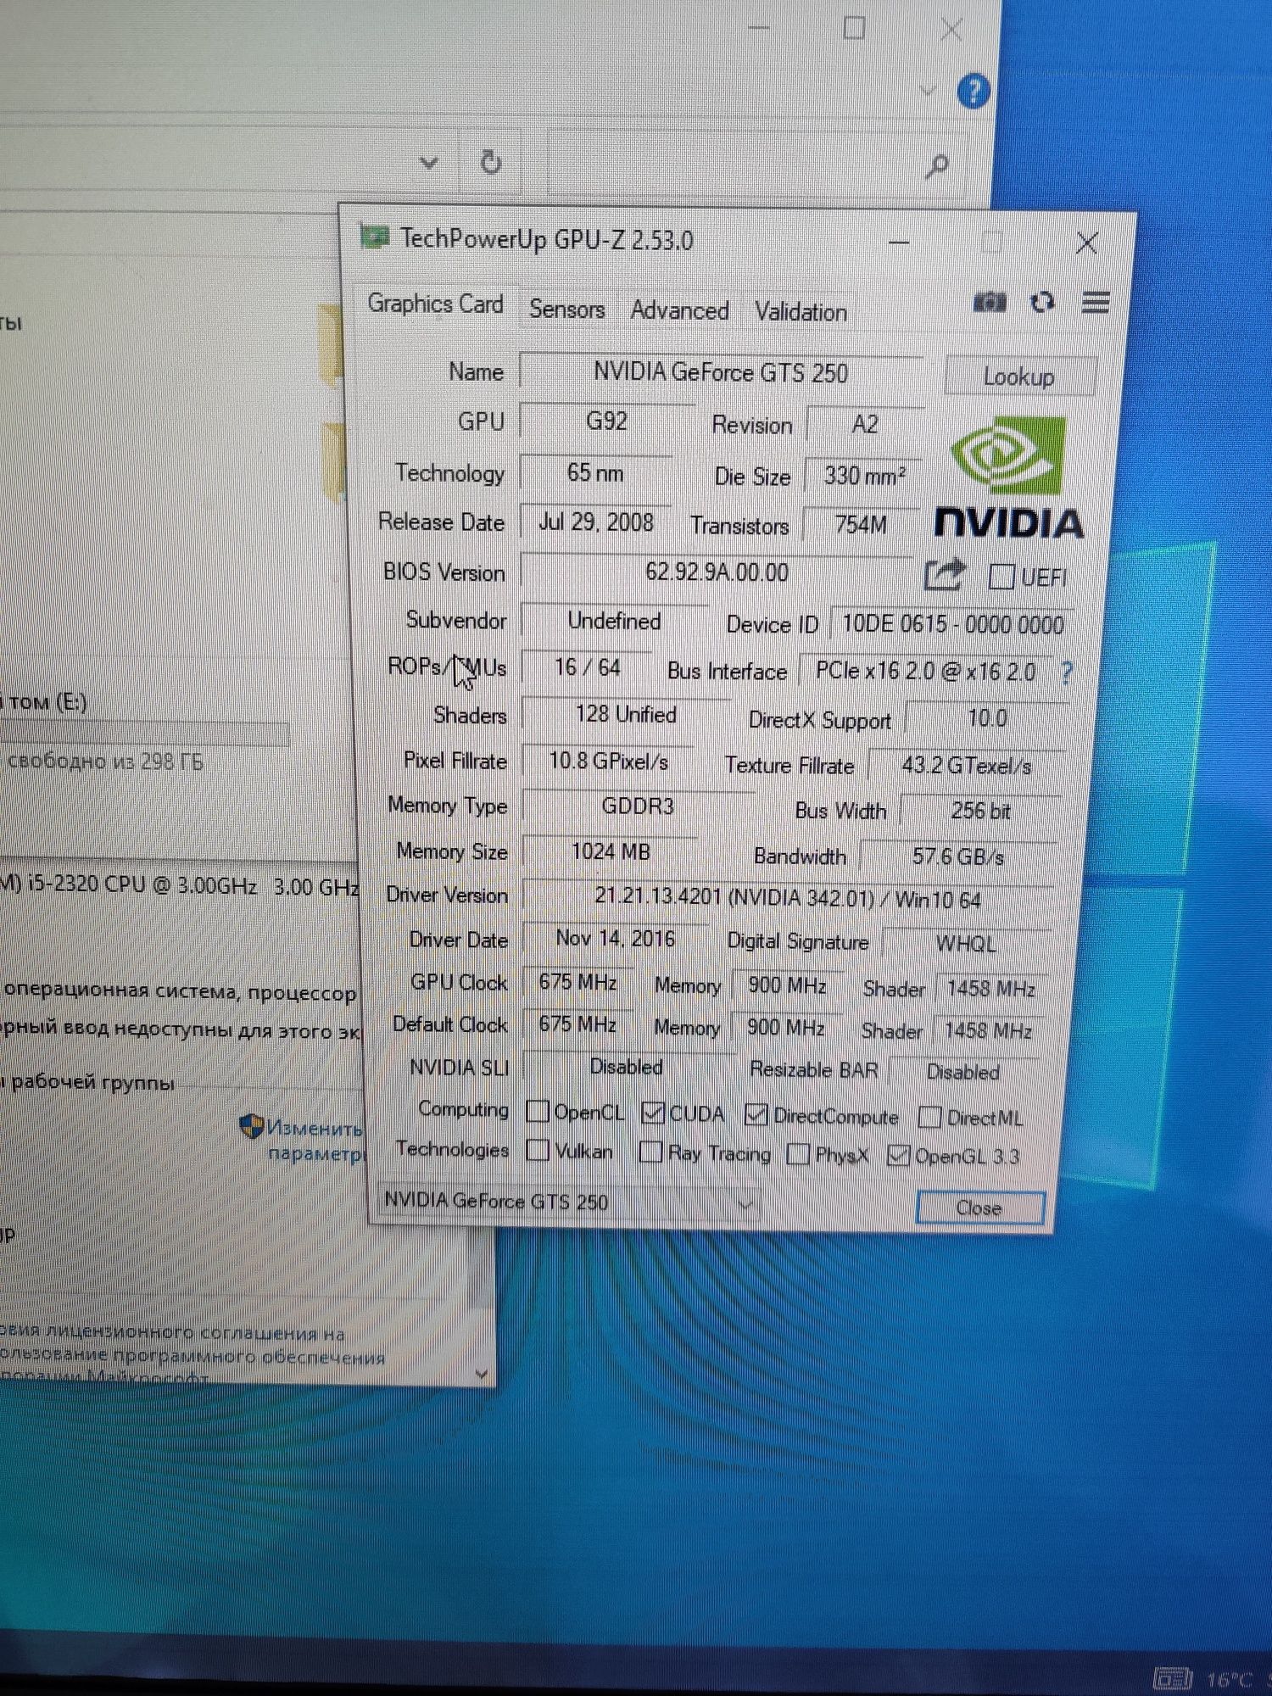The image size is (1272, 1696).
Task: Switch to the Sensors tab
Action: point(566,310)
